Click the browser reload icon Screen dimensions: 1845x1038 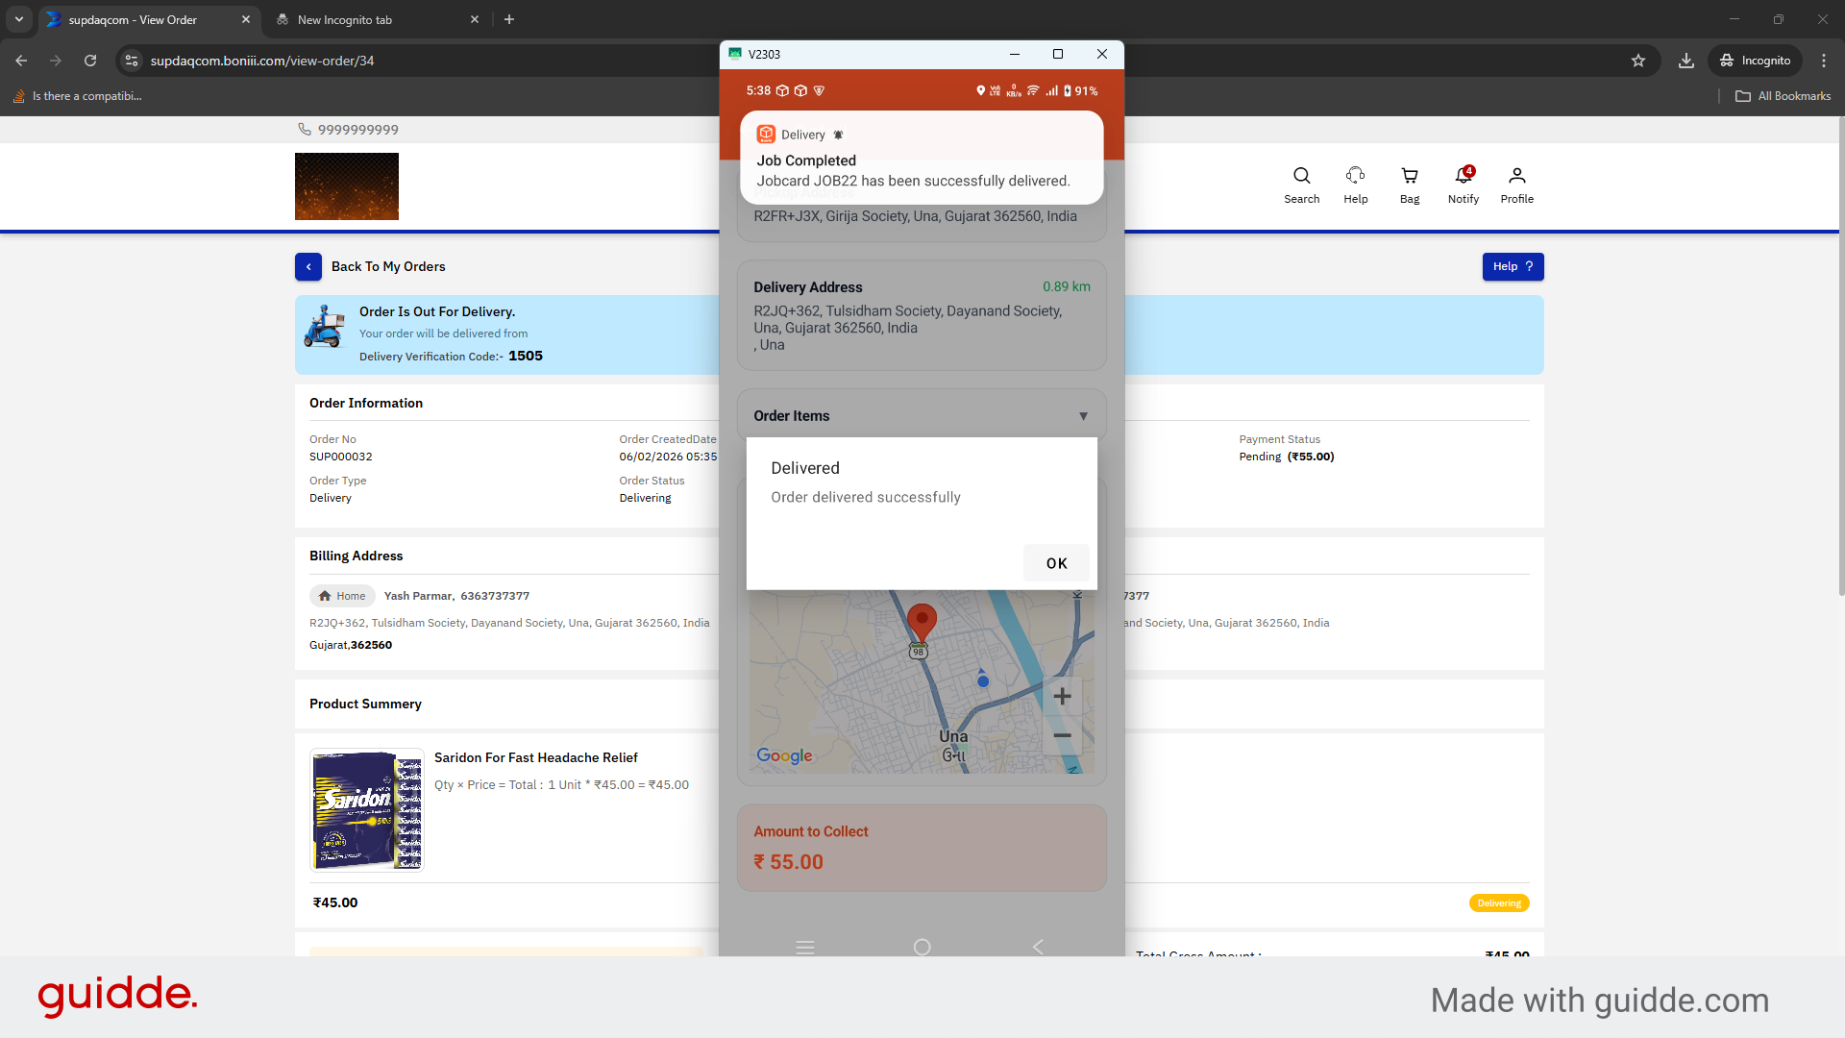(90, 61)
